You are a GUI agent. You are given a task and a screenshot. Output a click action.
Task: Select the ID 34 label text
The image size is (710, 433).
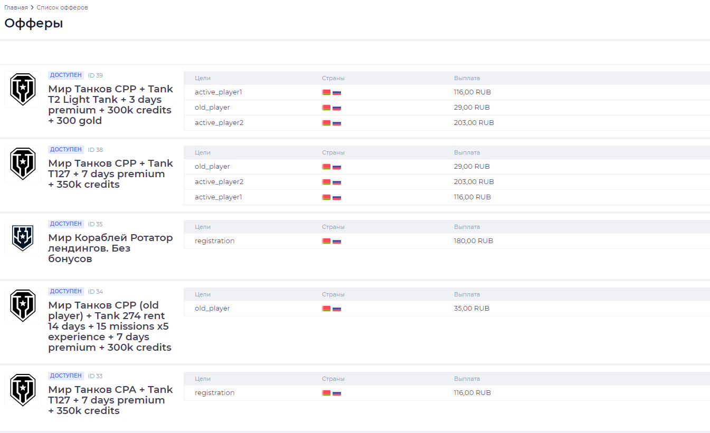pos(96,292)
